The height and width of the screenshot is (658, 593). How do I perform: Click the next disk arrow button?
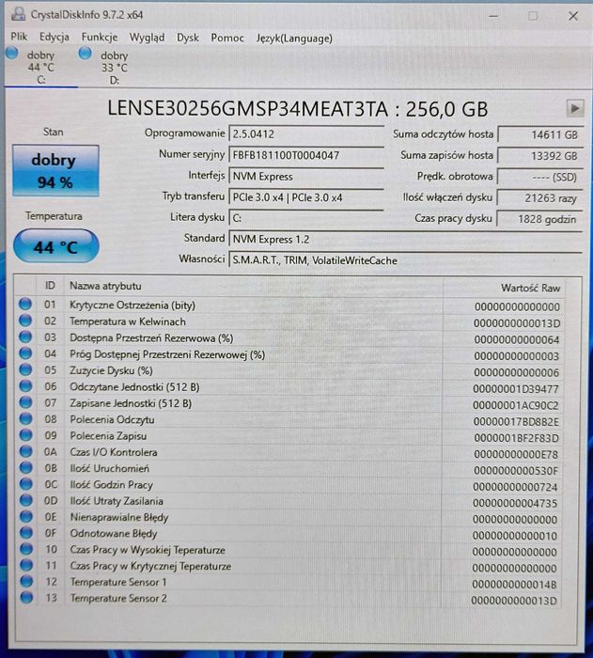[x=574, y=108]
